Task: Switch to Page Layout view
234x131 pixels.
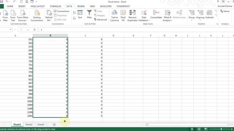Action: click(x=199, y=129)
